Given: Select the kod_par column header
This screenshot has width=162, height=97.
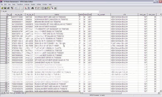Looking at the screenshot, I should [x=143, y=15].
